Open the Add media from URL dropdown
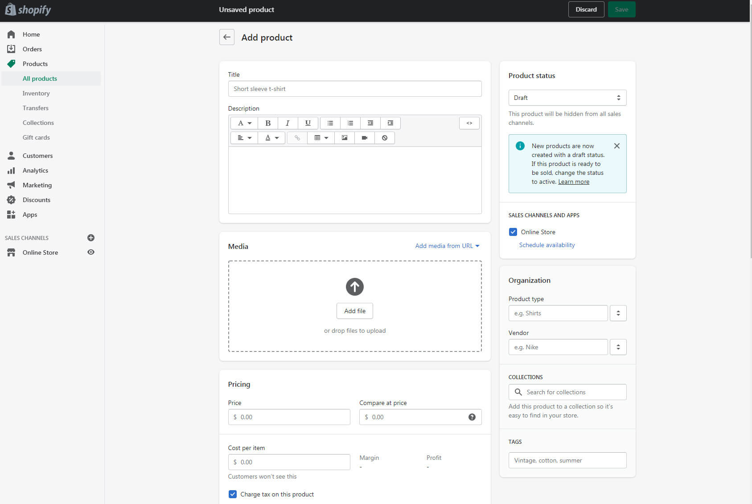Viewport: 752px width, 504px height. (x=447, y=246)
